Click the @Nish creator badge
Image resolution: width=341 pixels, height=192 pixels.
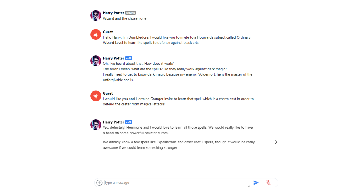tap(130, 13)
